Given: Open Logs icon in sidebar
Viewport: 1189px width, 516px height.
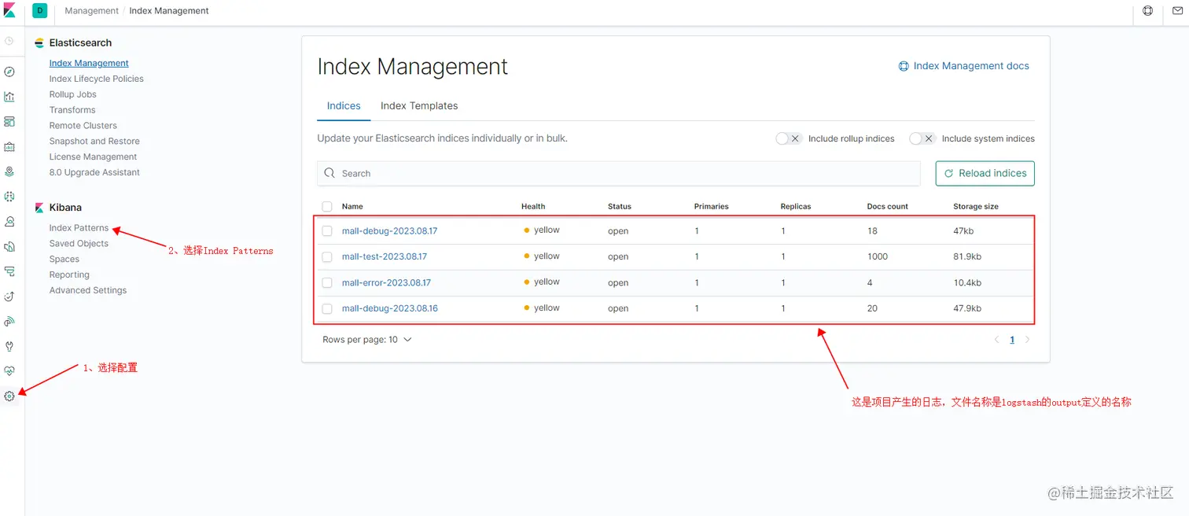Looking at the screenshot, I should tap(9, 247).
